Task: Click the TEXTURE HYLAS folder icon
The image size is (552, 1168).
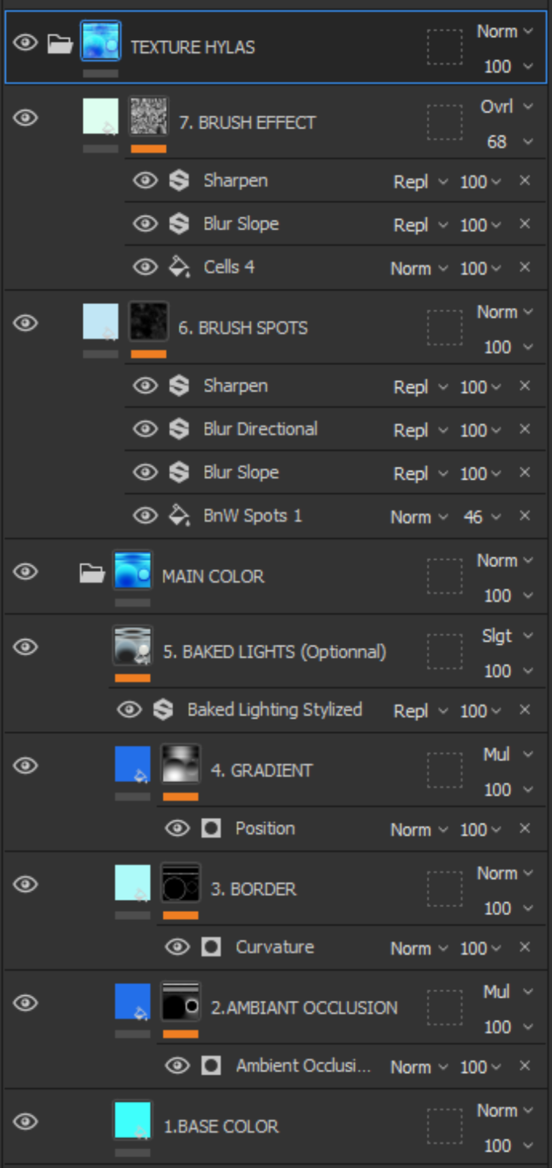Action: click(x=60, y=44)
